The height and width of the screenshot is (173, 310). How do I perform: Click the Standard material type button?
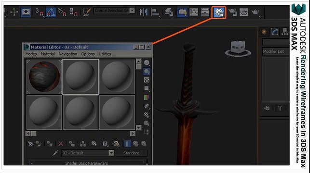tap(131, 153)
